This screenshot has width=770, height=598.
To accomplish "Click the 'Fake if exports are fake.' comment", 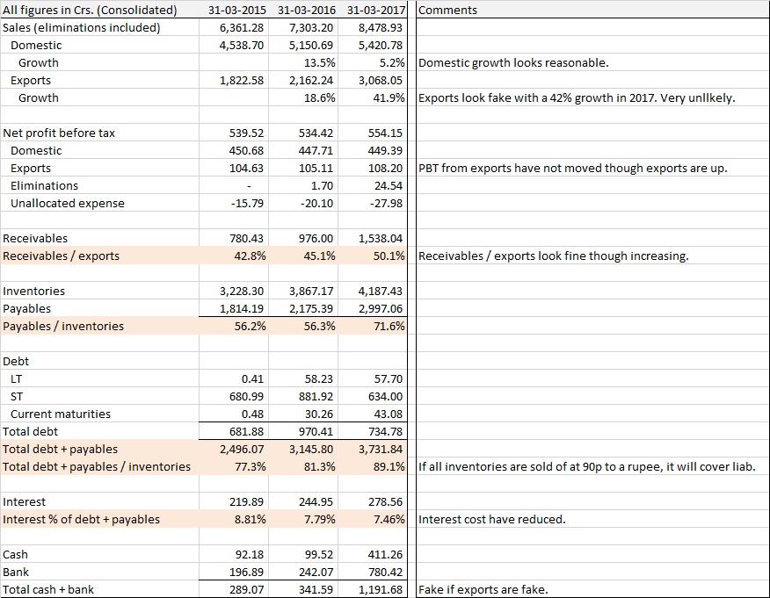I will click(484, 589).
